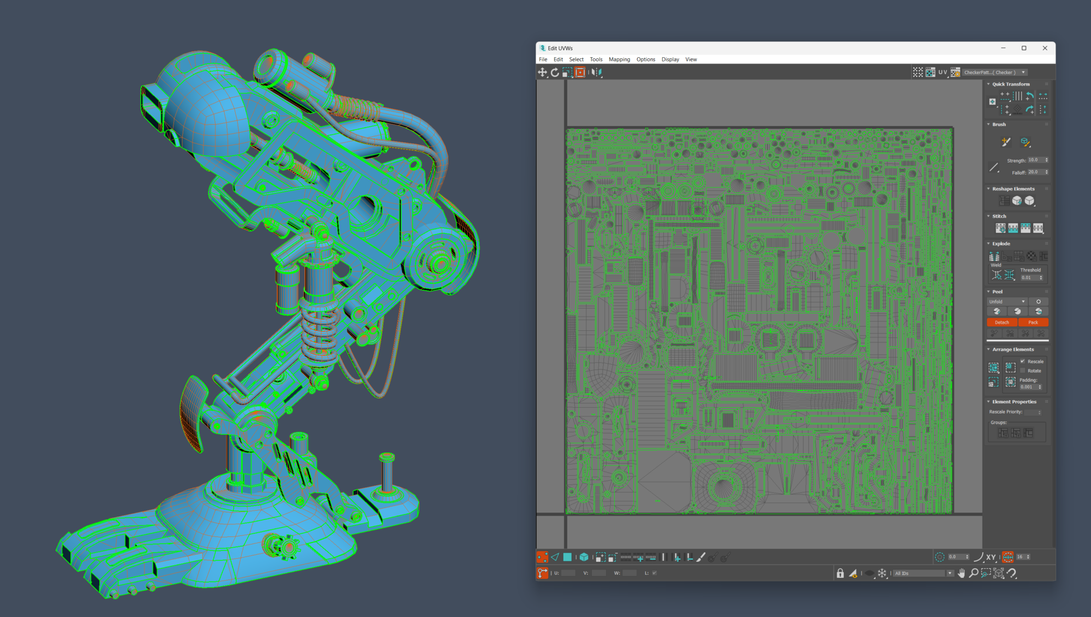Enable the Rotate checkbox in Arrange Elements
Viewport: 1091px width, 617px height.
point(1023,371)
